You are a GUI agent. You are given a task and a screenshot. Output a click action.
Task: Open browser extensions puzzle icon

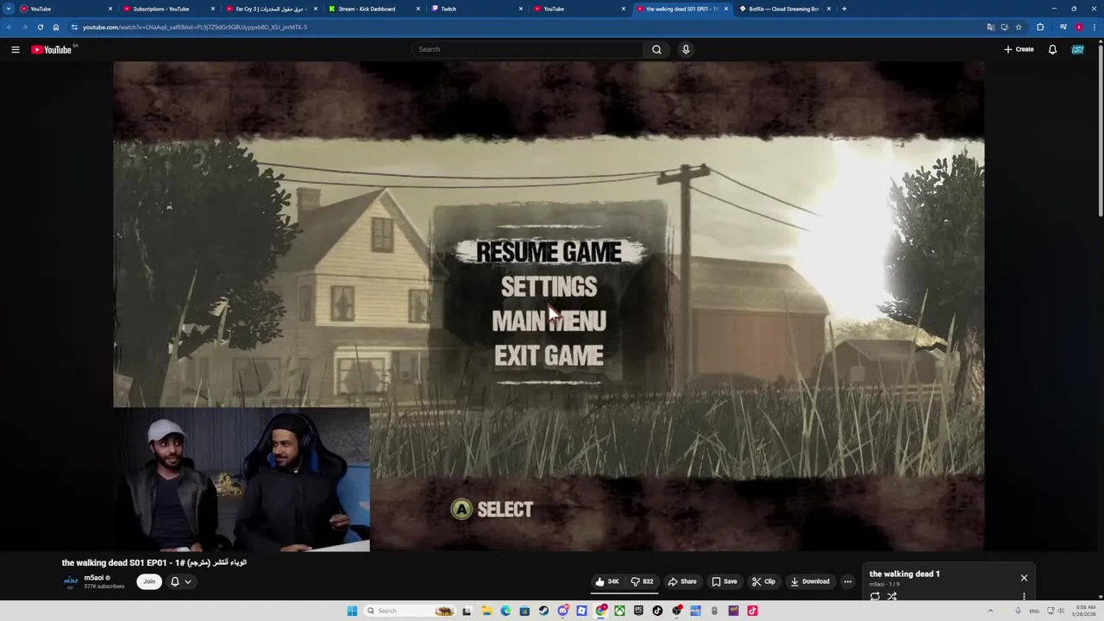[1040, 27]
